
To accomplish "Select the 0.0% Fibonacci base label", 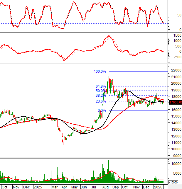I will coord(102,110).
